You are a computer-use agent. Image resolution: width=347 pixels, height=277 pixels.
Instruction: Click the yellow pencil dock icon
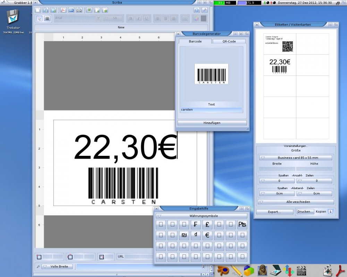coord(236,270)
